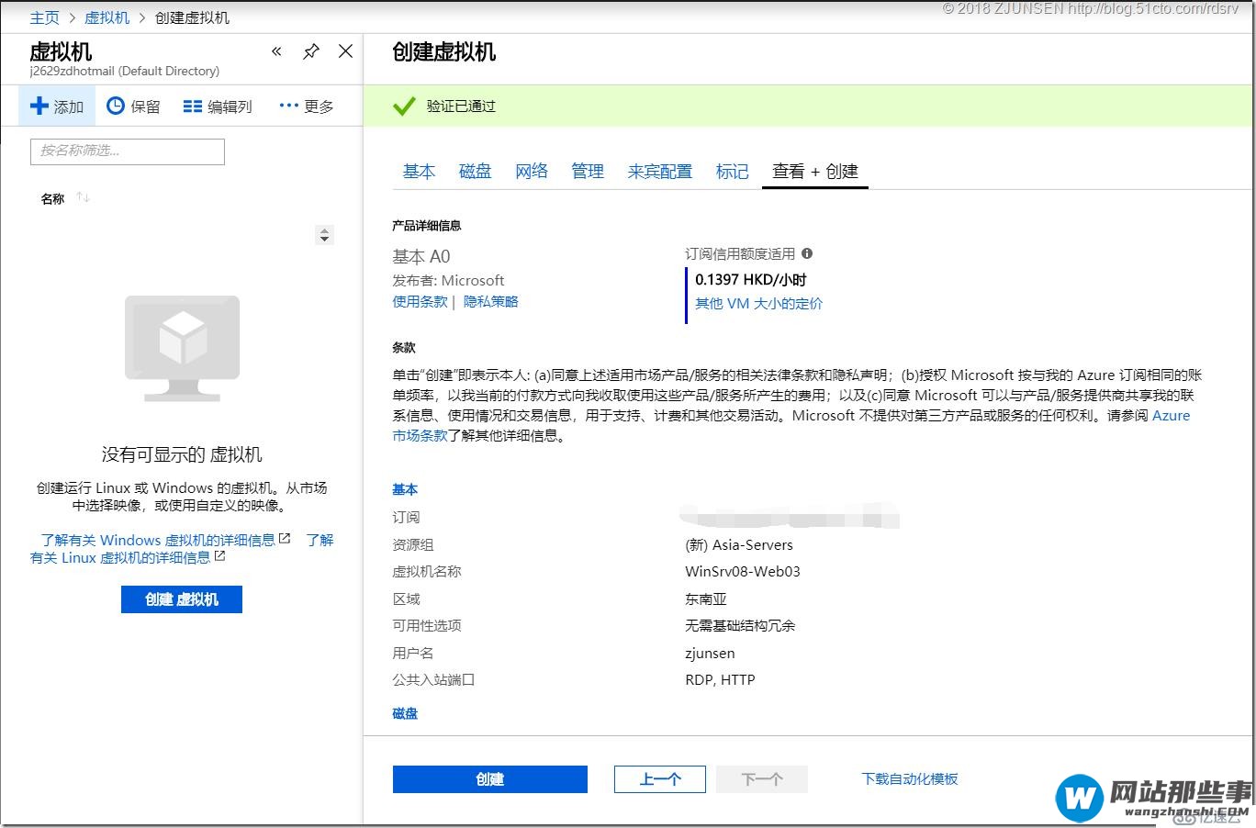Click 下载自动化模板 link

tap(910, 778)
